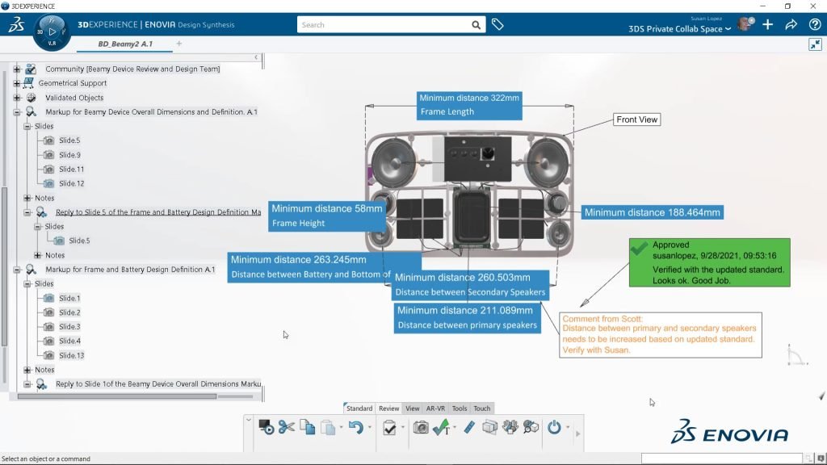Click the camera capture slide icon
The width and height of the screenshot is (827, 465).
[421, 427]
